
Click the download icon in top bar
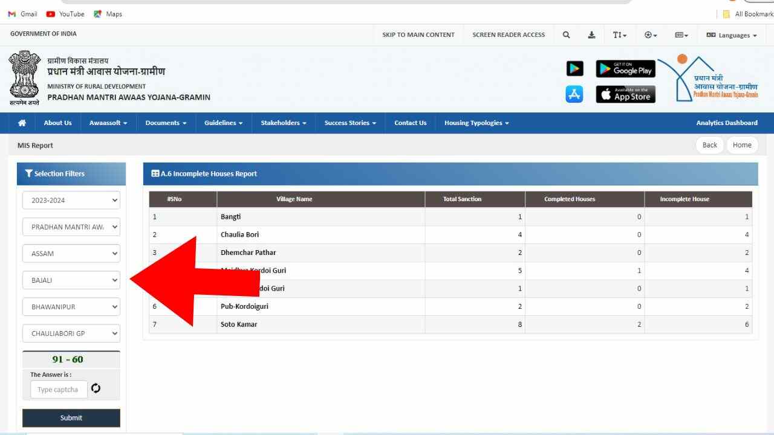(x=591, y=35)
